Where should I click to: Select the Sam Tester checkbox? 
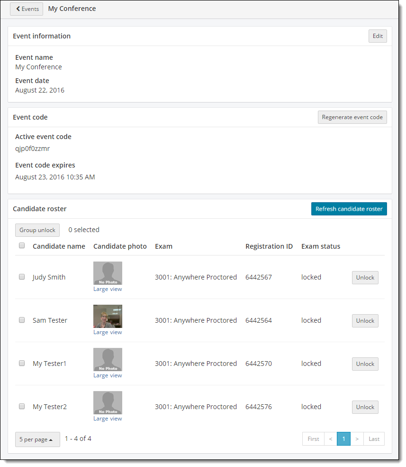click(22, 320)
